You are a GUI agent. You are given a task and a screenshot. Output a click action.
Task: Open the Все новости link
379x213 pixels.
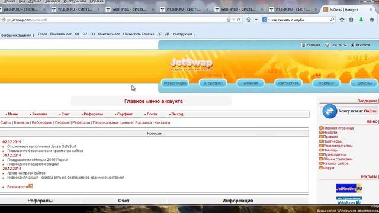[x=17, y=187]
